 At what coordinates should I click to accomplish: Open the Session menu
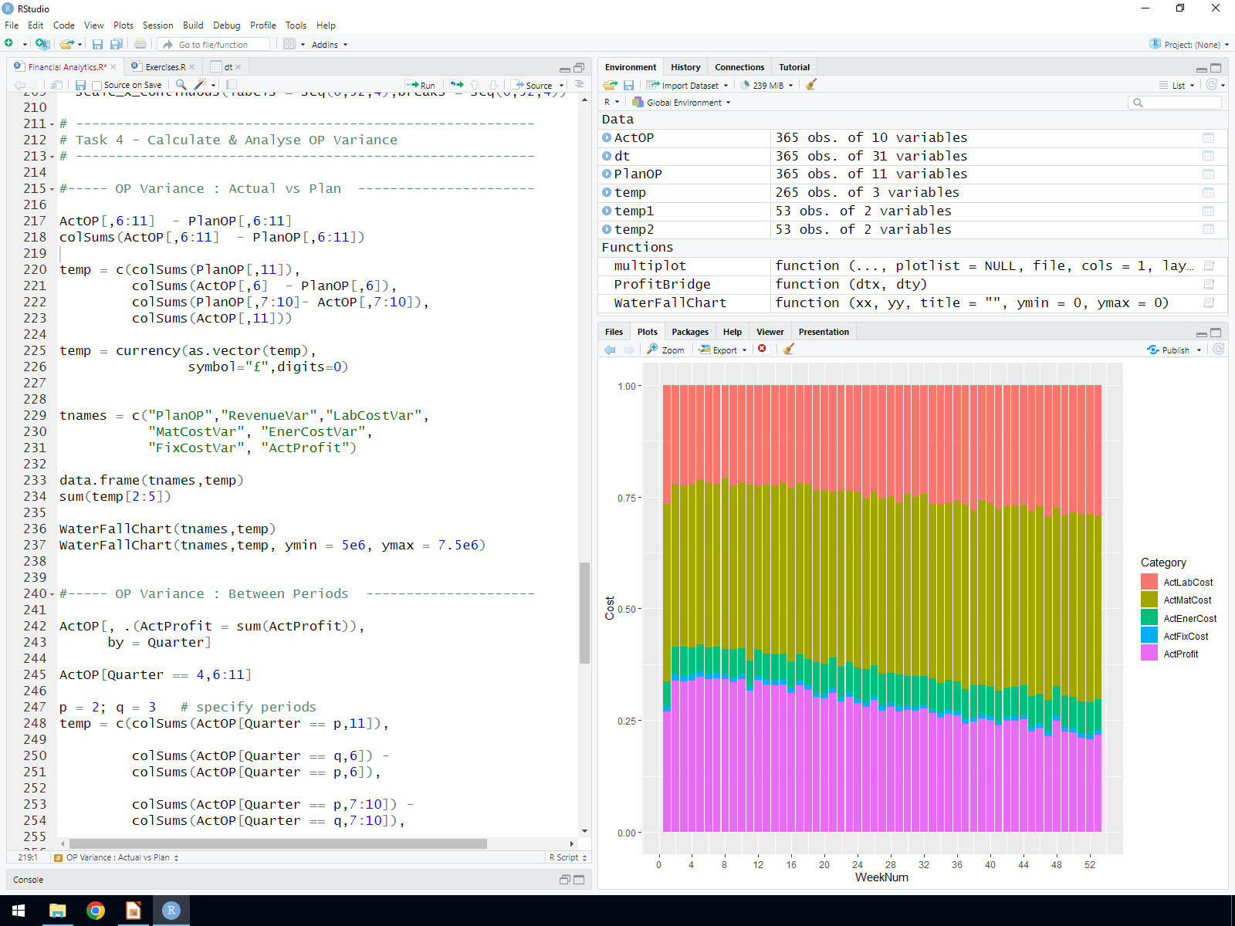point(157,25)
